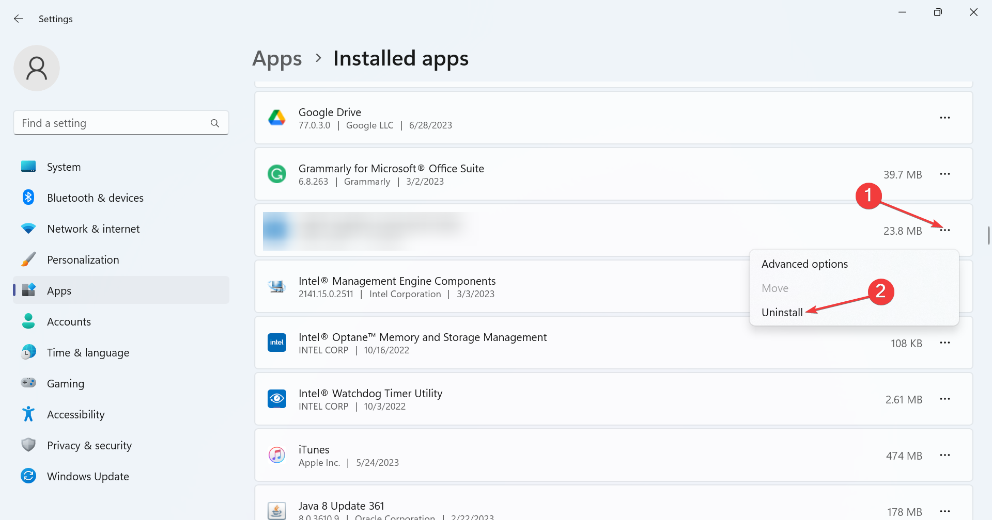Image resolution: width=992 pixels, height=520 pixels.
Task: Click the breadcrumb chevron separator
Action: [318, 58]
